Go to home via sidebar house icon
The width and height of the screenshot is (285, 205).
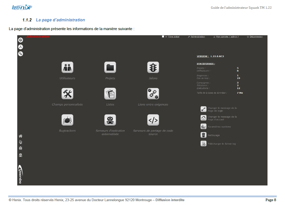click(x=21, y=136)
